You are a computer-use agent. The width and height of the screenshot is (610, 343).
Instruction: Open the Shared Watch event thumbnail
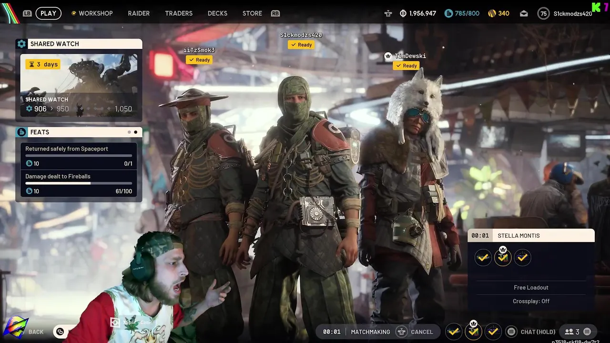click(79, 86)
